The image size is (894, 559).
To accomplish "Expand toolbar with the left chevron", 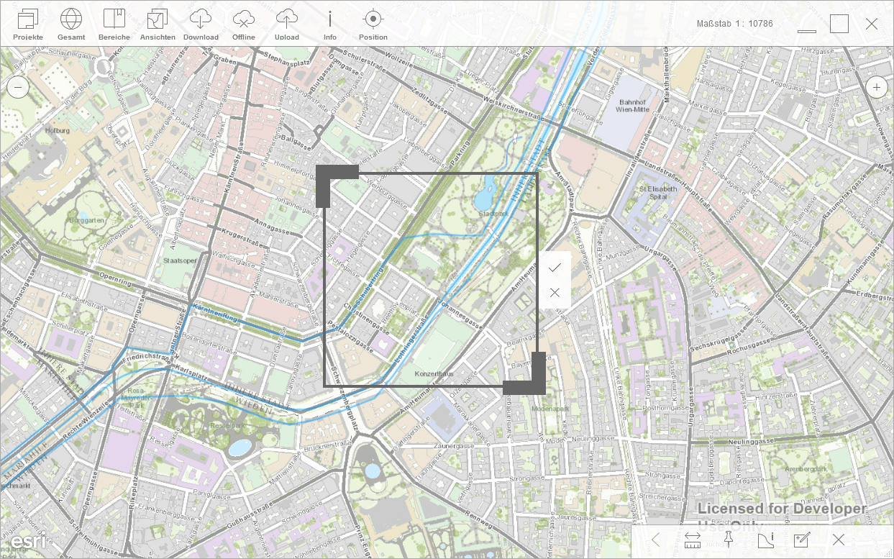I will pyautogui.click(x=655, y=540).
